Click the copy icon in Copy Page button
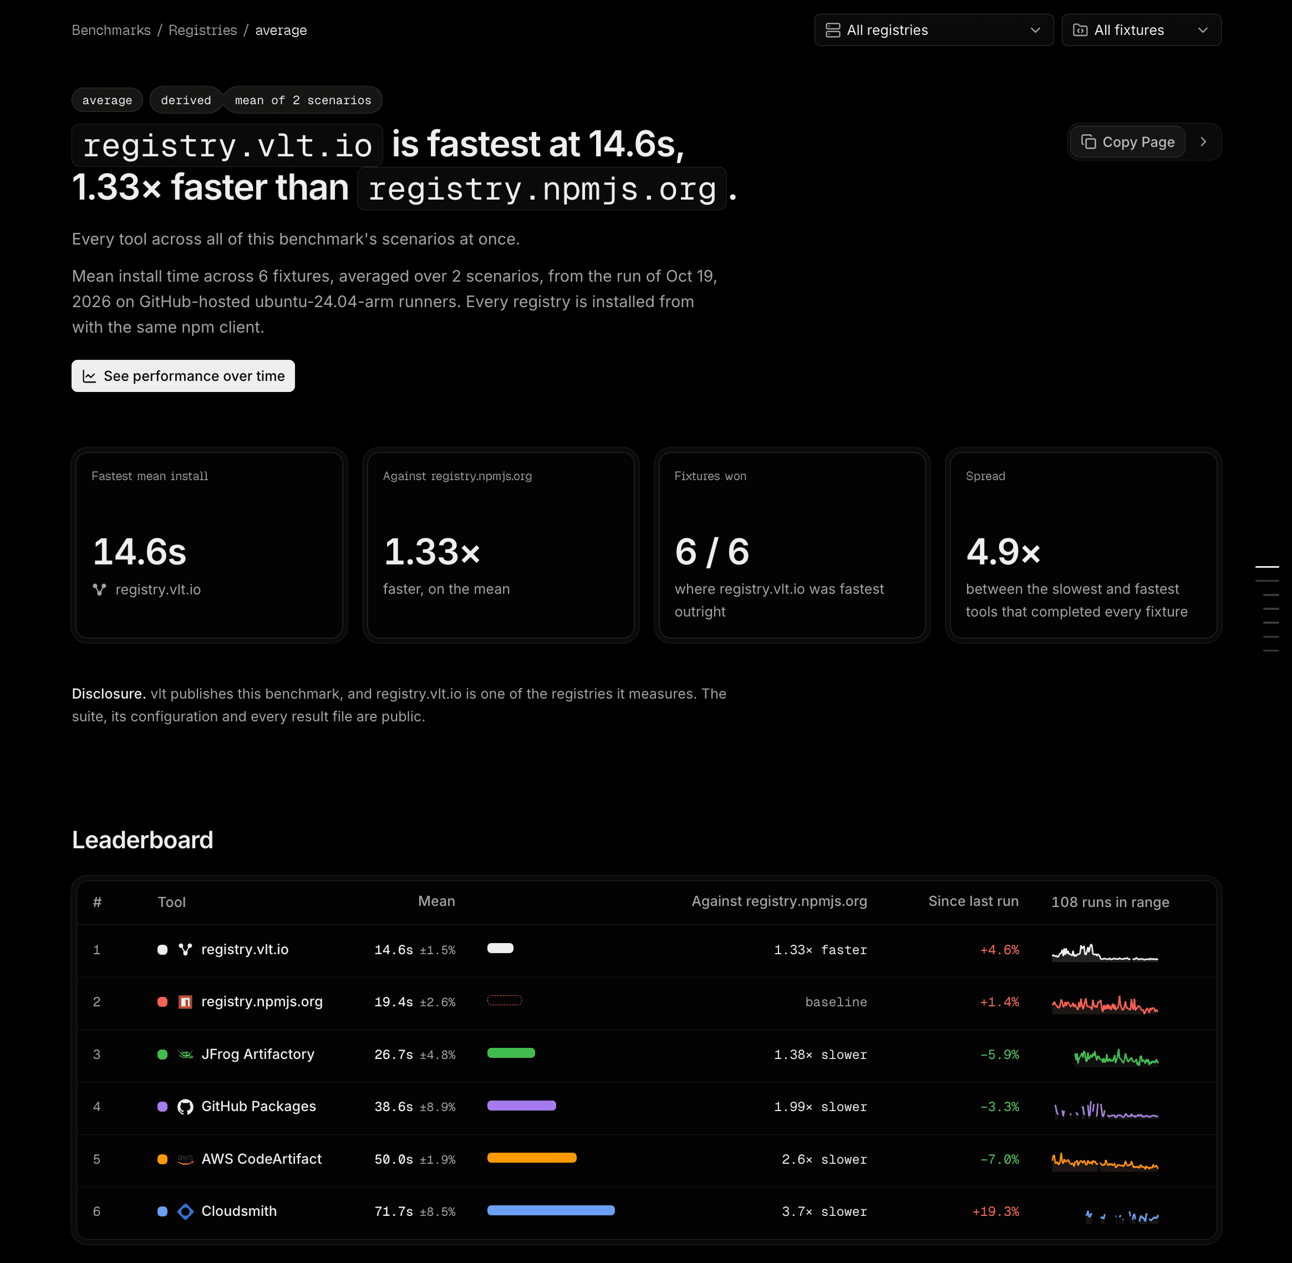This screenshot has width=1292, height=1263. (x=1088, y=142)
